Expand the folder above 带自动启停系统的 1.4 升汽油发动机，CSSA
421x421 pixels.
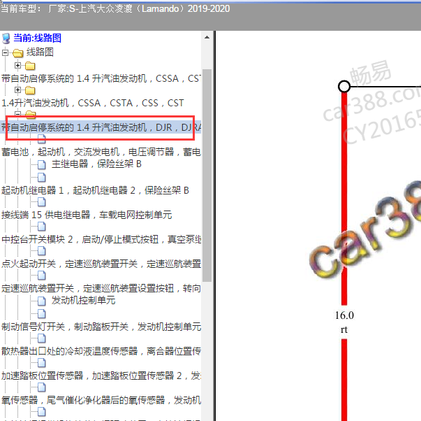pyautogui.click(x=17, y=65)
